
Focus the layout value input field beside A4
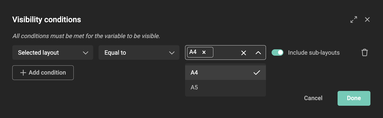point(226,53)
